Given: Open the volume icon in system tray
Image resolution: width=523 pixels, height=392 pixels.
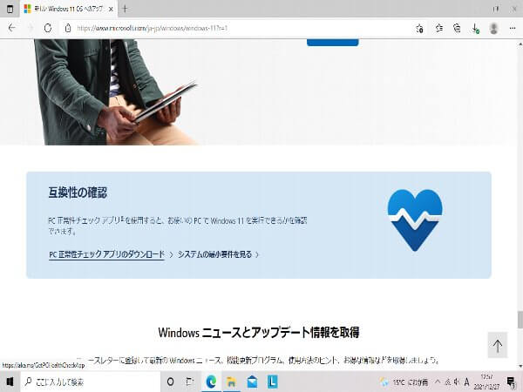Looking at the screenshot, I should pyautogui.click(x=457, y=382).
